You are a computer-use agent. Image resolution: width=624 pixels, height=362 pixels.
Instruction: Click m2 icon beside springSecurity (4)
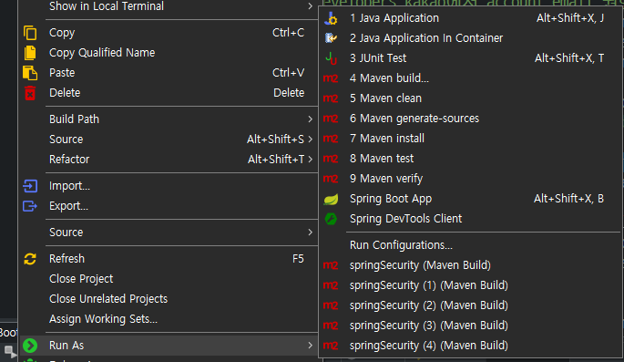[x=331, y=346]
